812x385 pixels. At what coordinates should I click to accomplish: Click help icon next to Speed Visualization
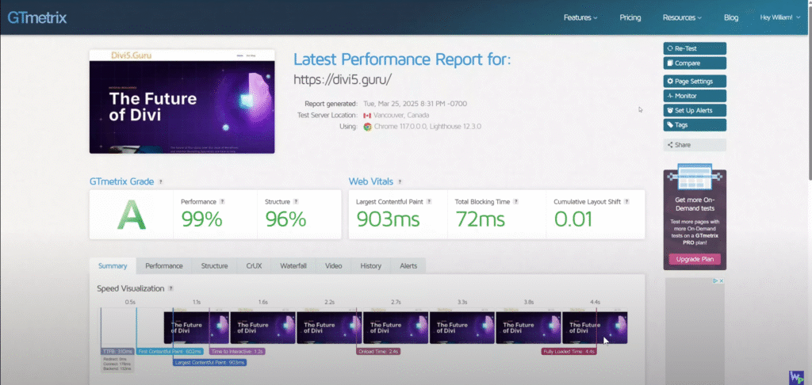[171, 288]
